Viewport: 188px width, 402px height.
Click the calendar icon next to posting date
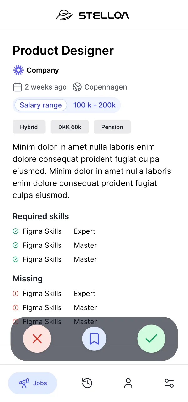coord(18,87)
